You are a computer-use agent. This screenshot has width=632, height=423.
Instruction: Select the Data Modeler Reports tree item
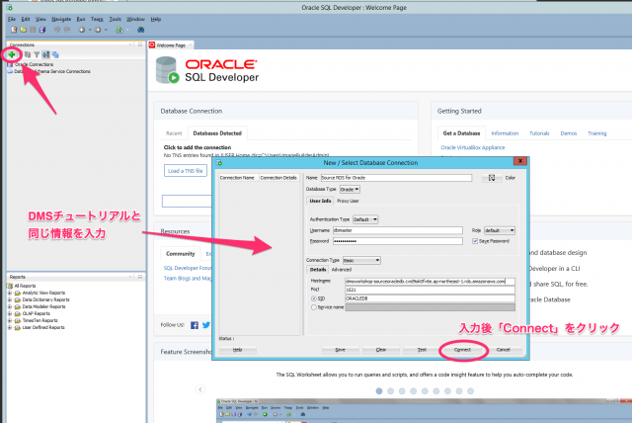click(x=43, y=306)
